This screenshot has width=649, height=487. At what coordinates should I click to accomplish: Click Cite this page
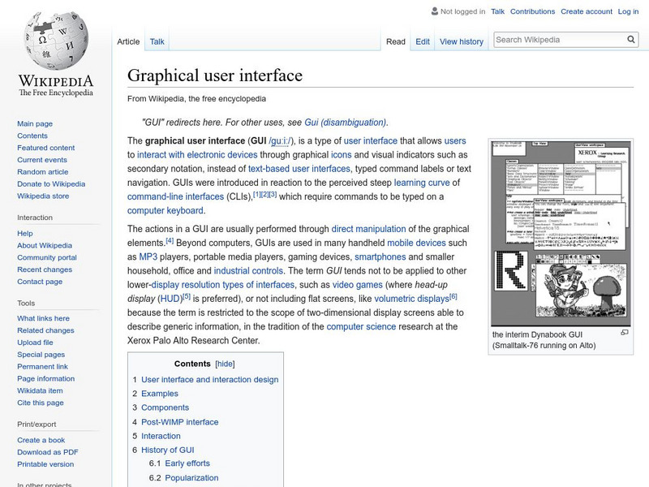(40, 402)
